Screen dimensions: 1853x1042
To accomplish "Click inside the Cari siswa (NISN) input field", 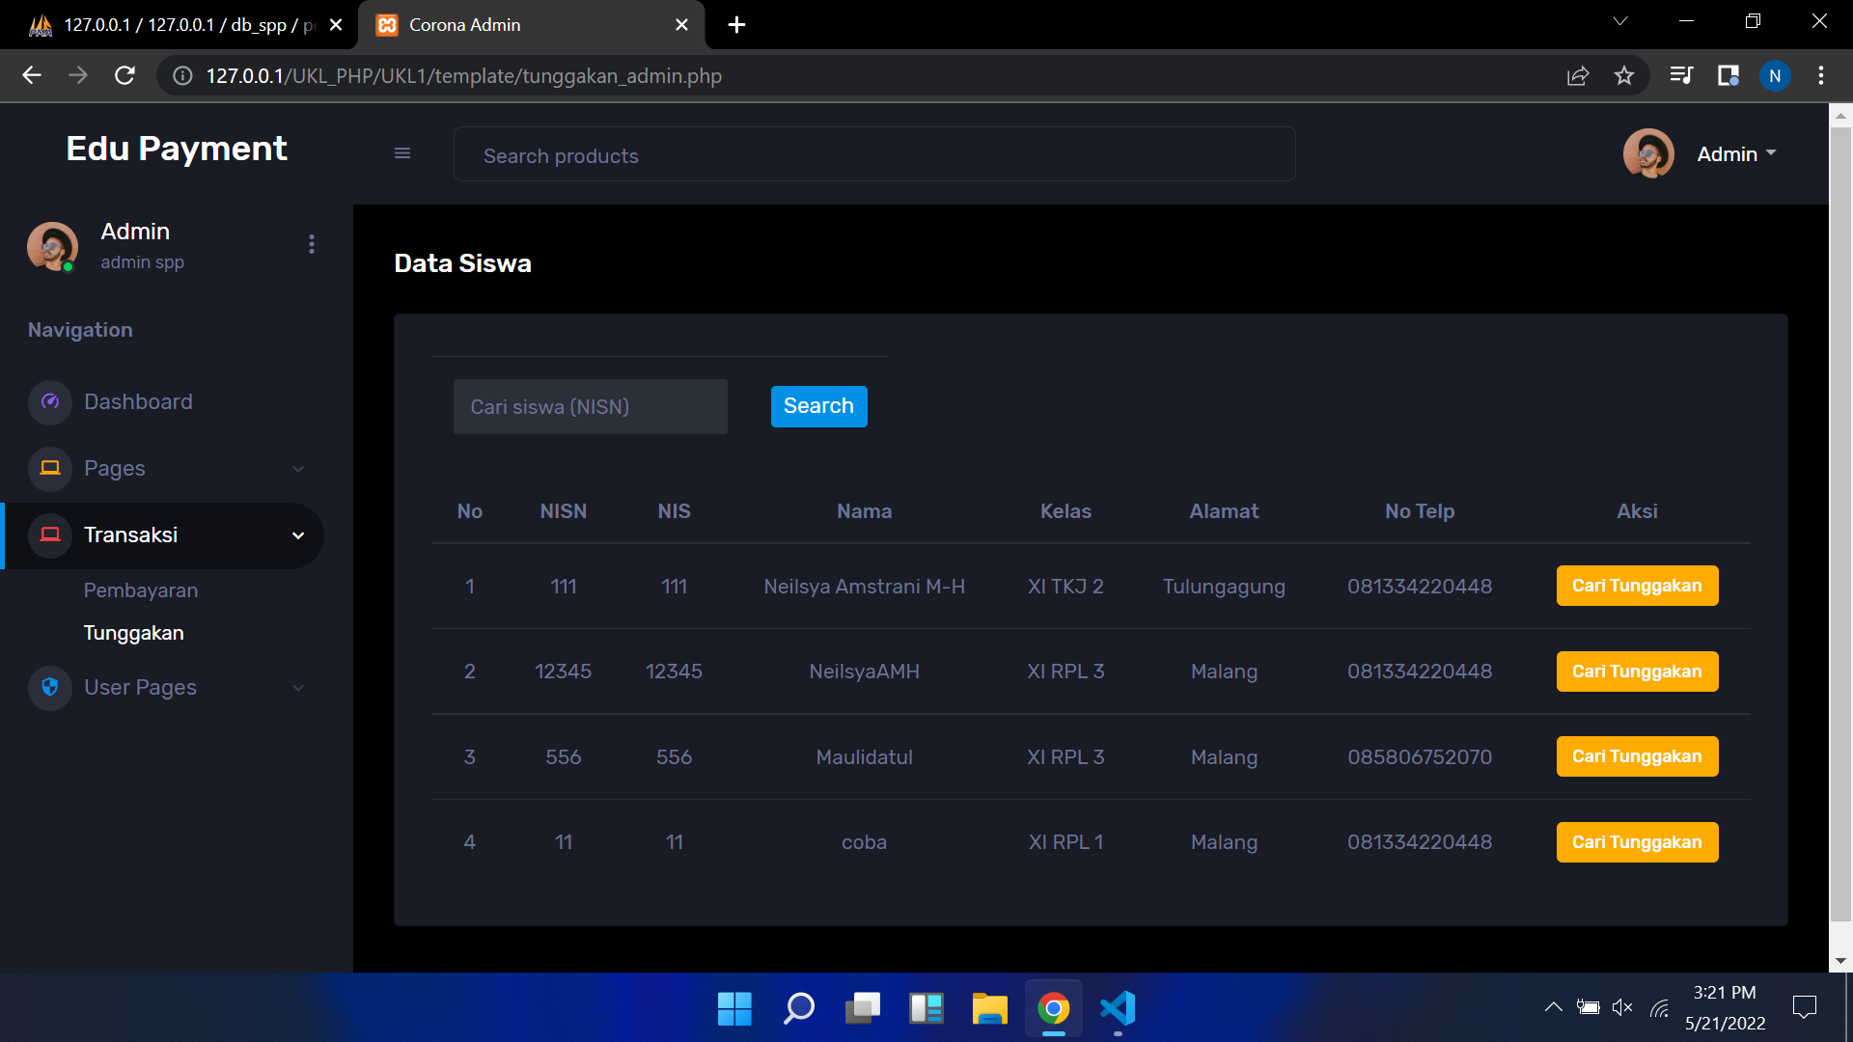I will coord(590,406).
